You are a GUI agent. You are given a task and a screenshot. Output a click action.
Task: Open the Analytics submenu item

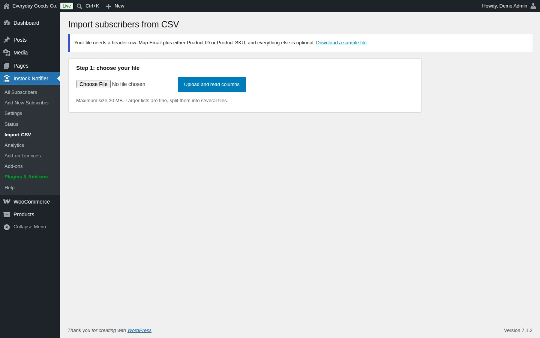(14, 145)
